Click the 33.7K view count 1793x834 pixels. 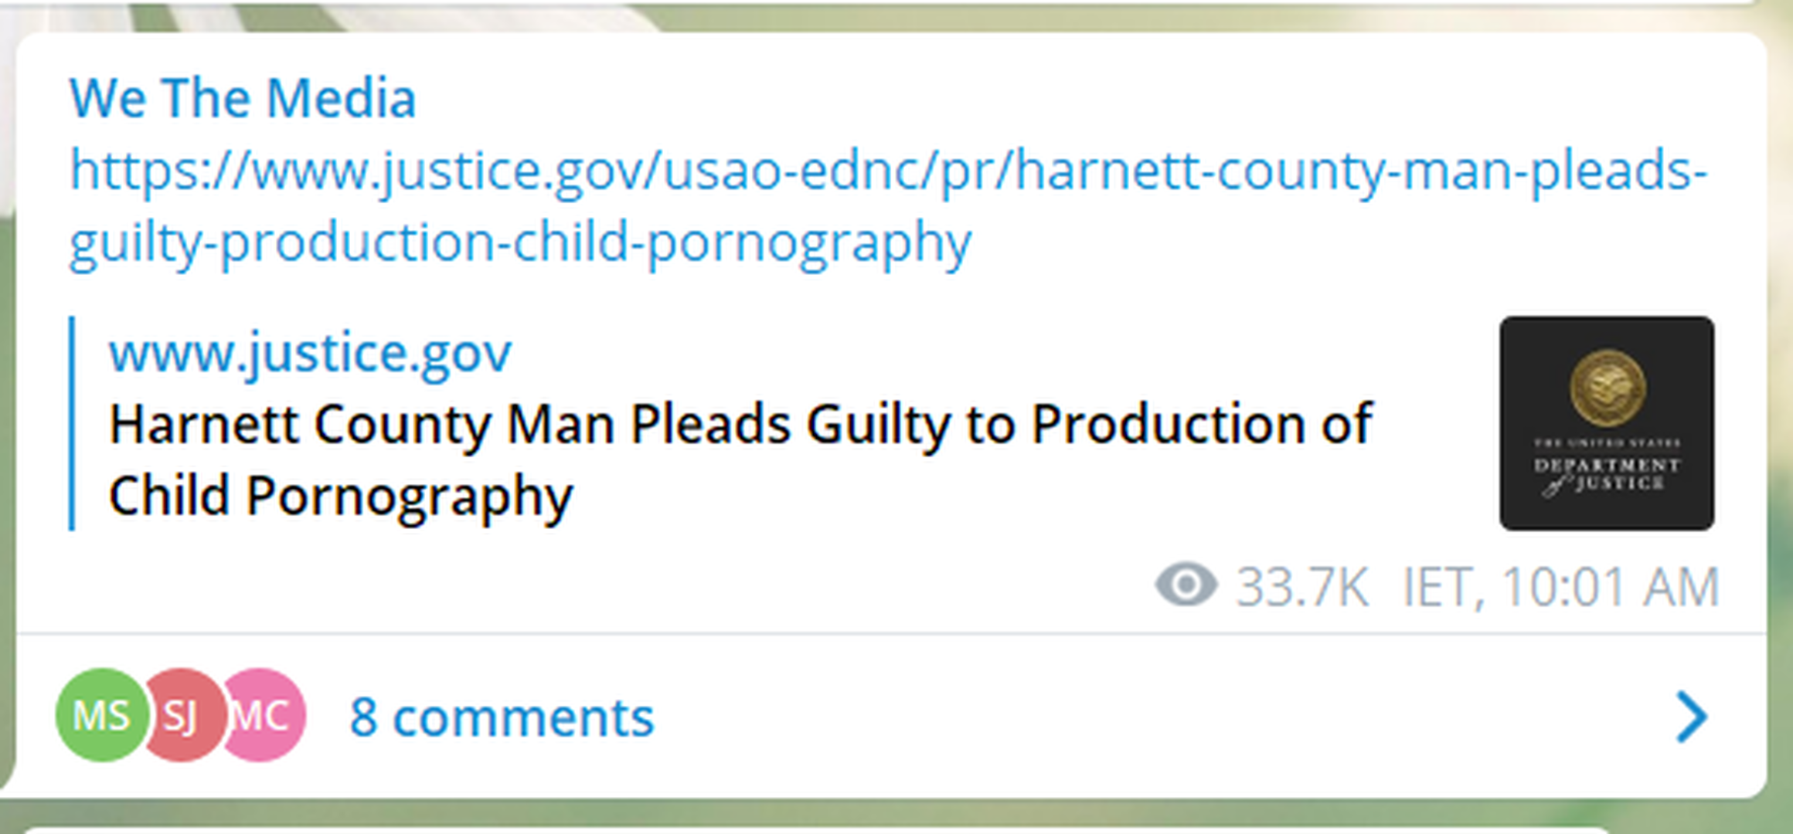click(1302, 588)
